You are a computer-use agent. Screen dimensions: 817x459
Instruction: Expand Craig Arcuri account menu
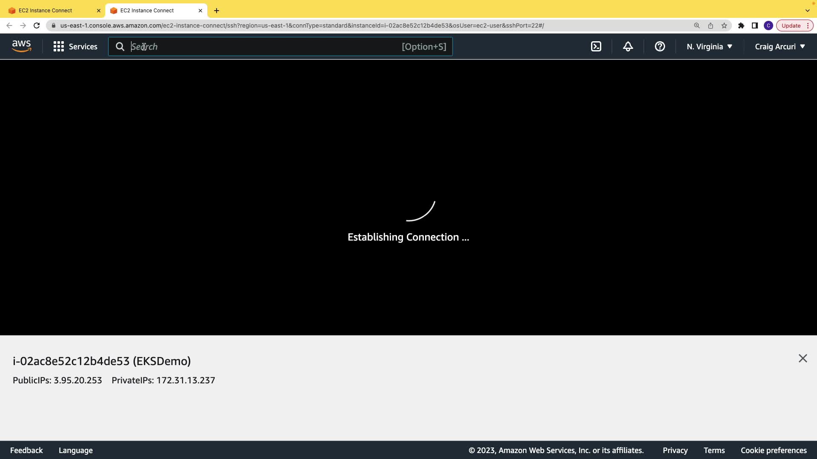point(780,47)
